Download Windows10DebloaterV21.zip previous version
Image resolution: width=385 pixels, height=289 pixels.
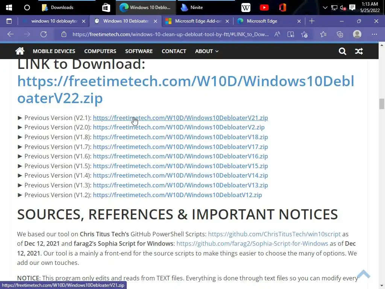click(x=180, y=118)
